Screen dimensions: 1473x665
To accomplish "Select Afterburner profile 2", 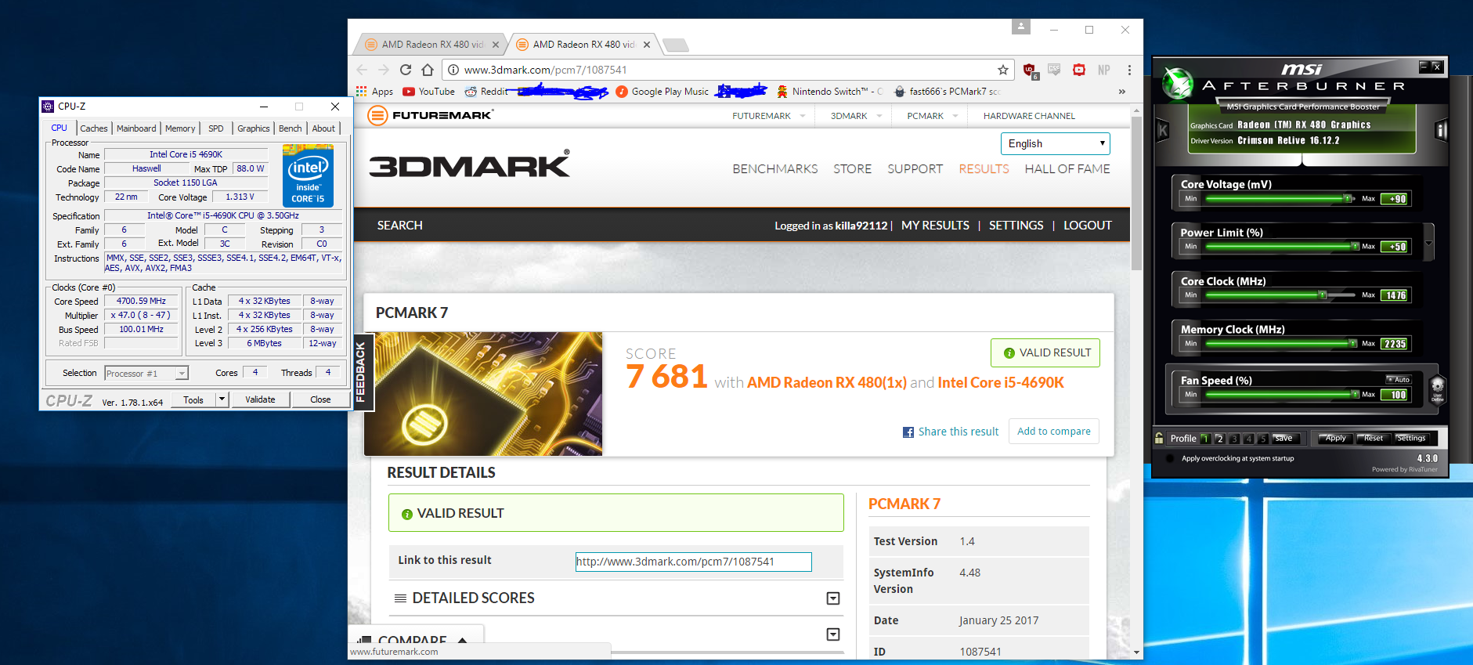I will 1220,439.
